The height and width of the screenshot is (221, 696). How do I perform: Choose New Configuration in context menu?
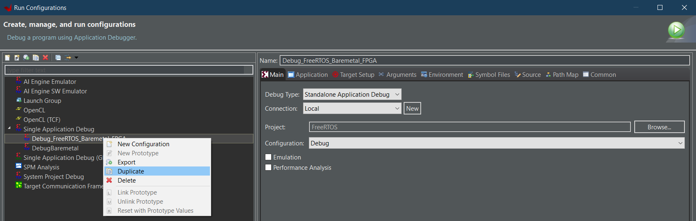click(157, 144)
